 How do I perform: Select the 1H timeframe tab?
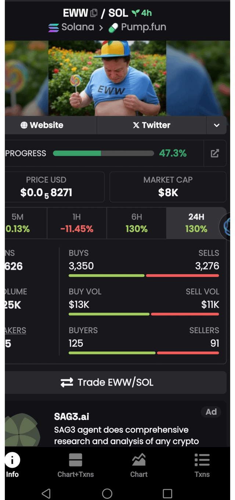click(x=77, y=223)
